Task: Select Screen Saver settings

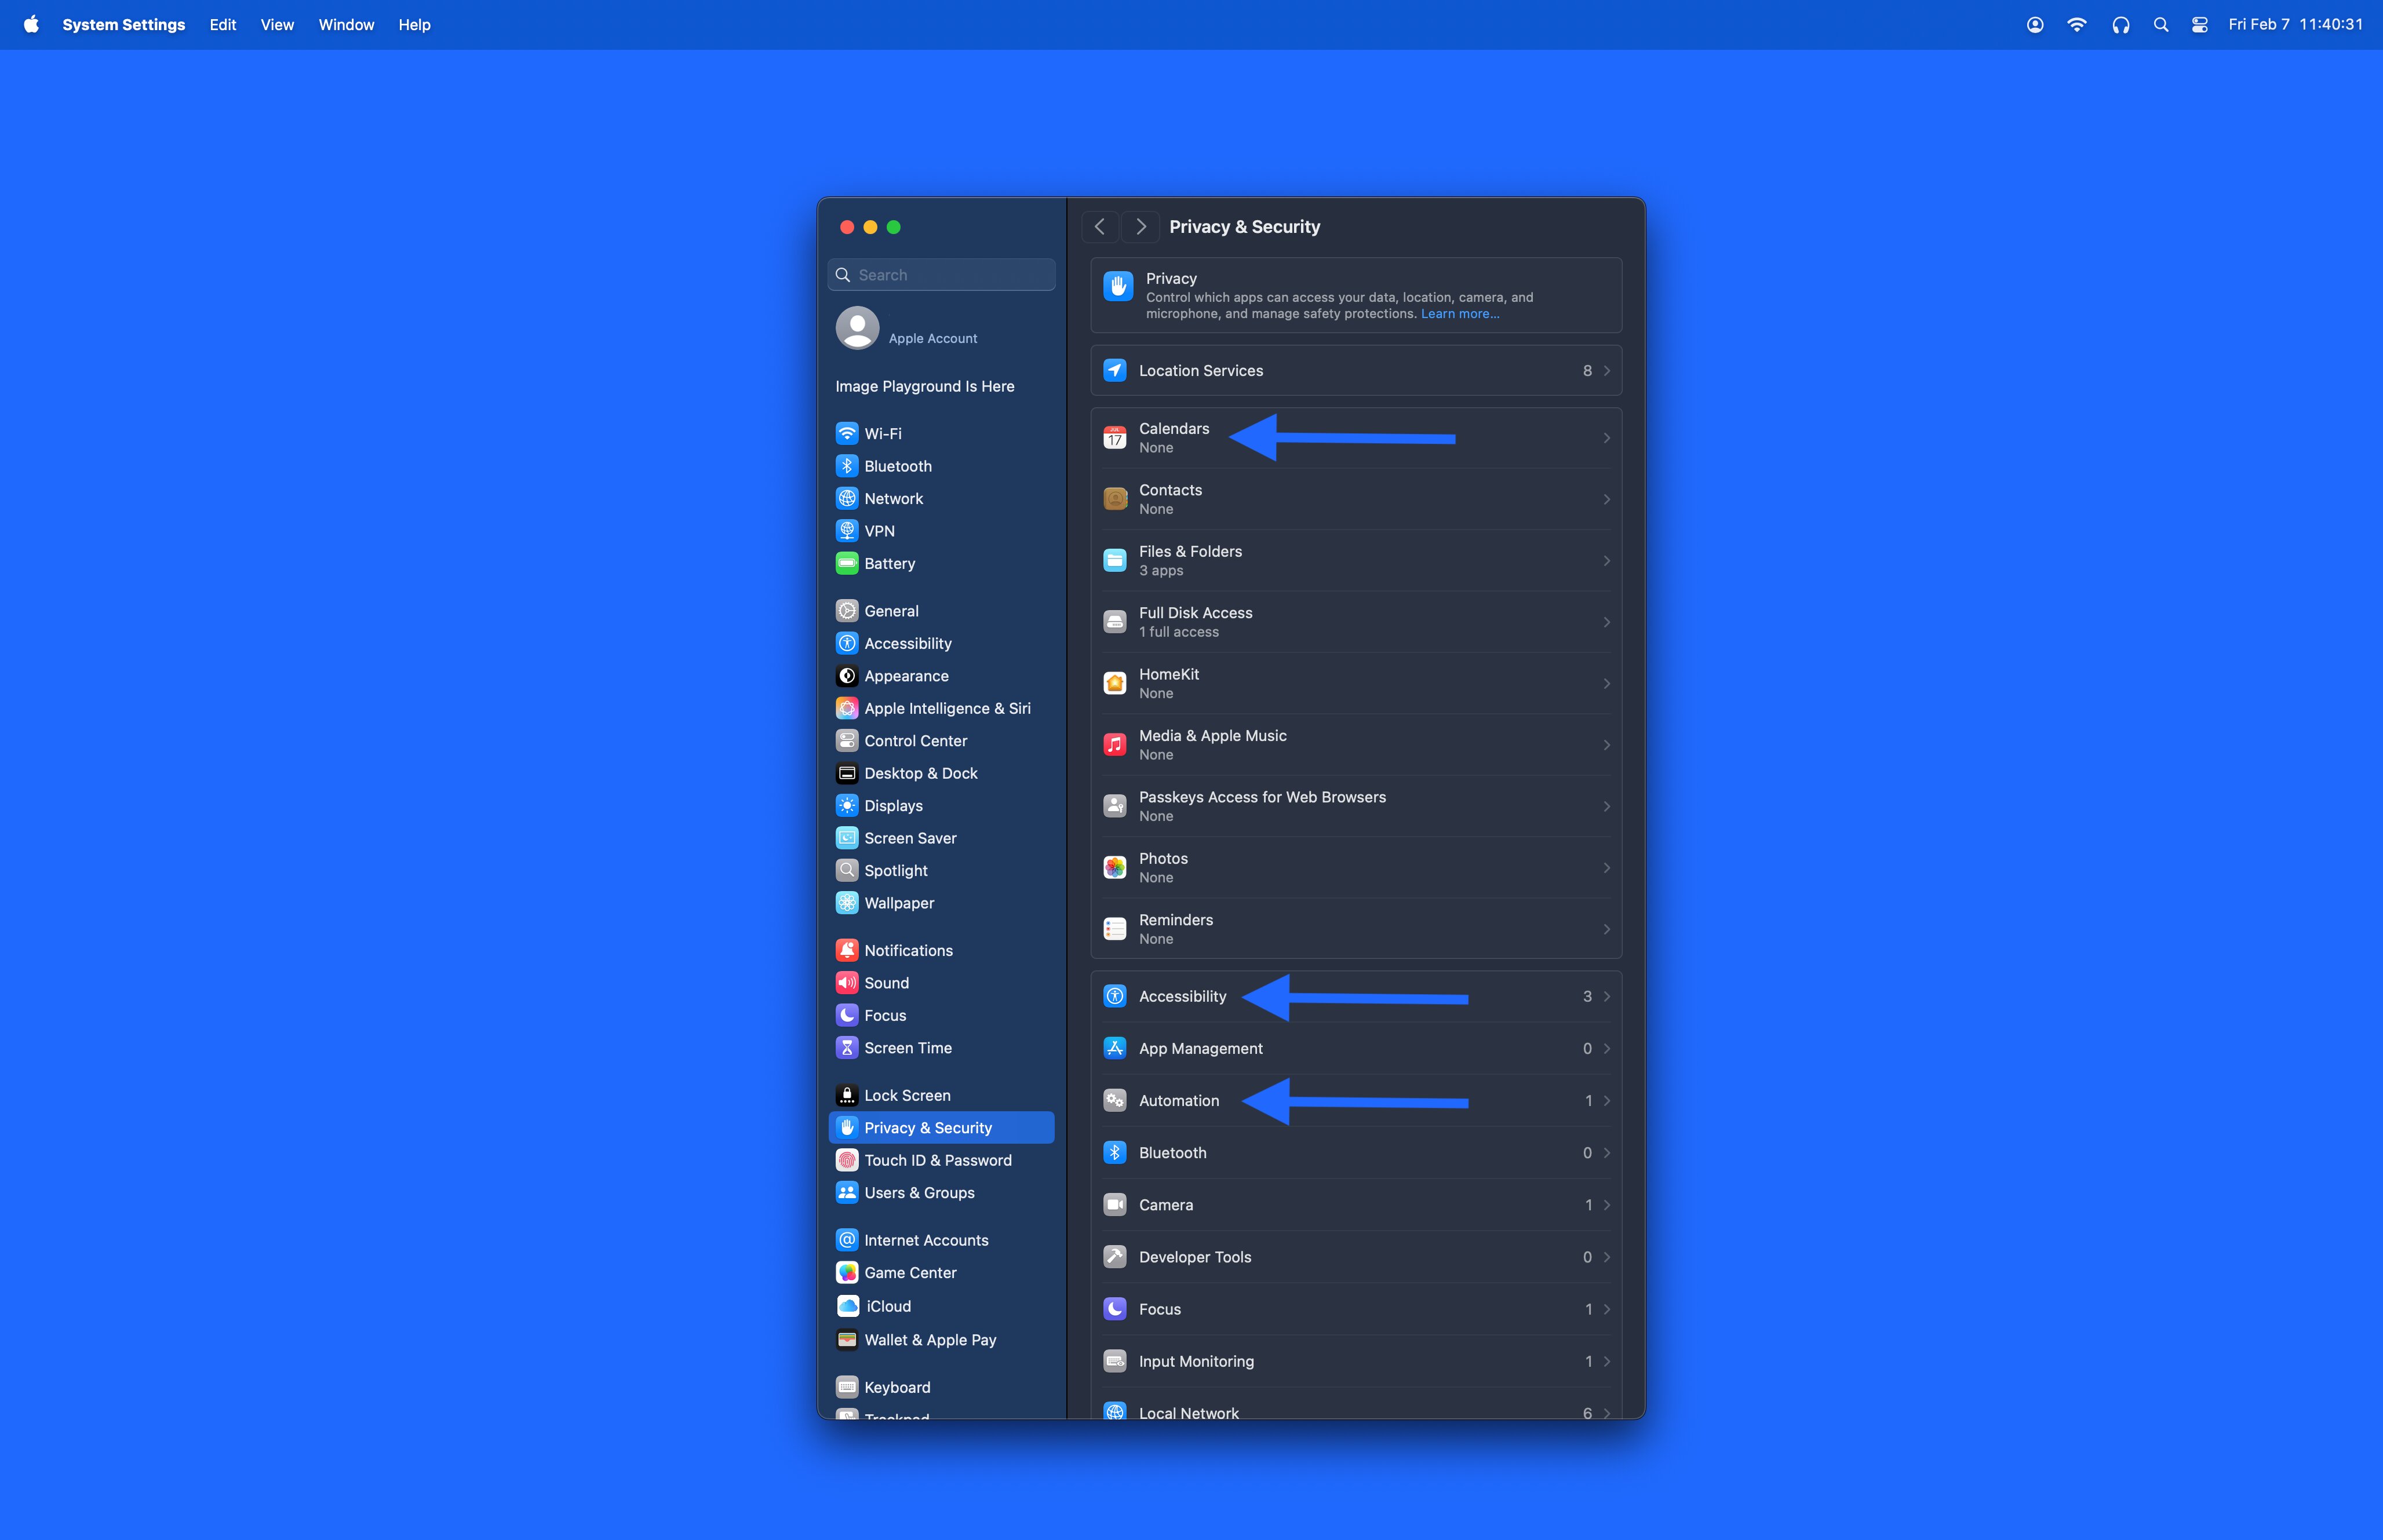Action: [941, 838]
